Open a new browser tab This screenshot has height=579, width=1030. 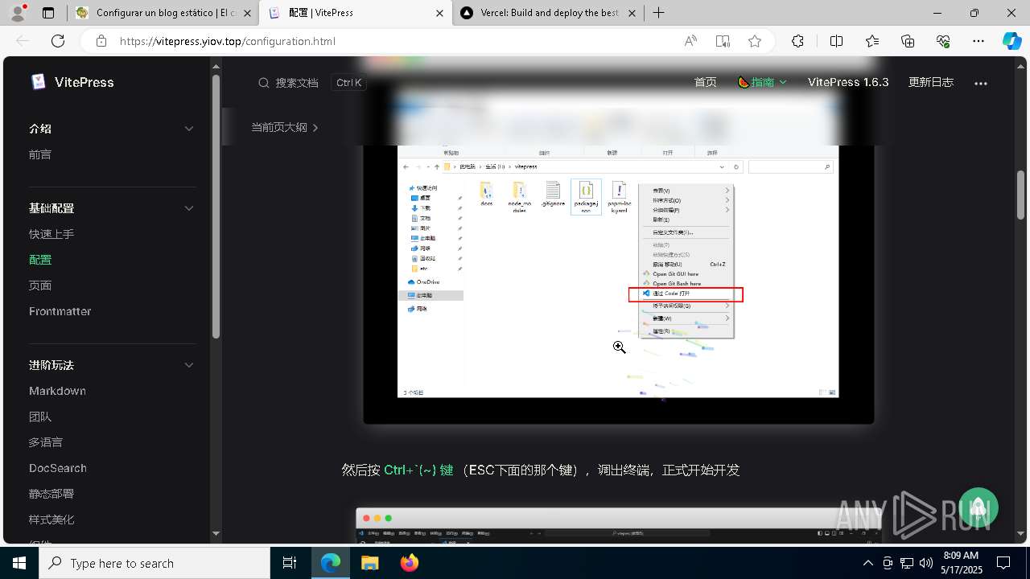click(x=658, y=13)
